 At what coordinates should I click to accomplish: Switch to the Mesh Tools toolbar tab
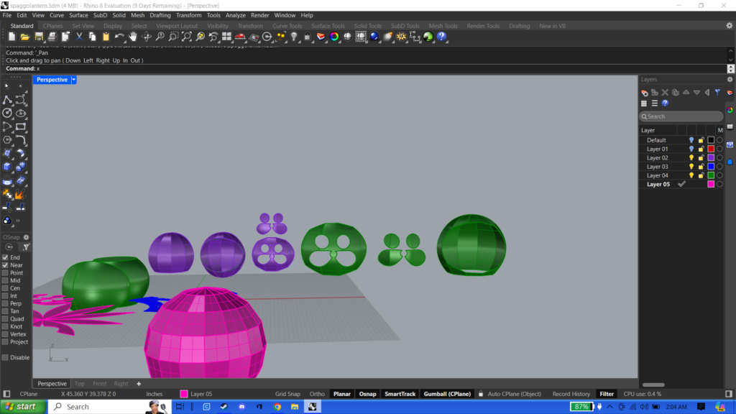click(443, 26)
